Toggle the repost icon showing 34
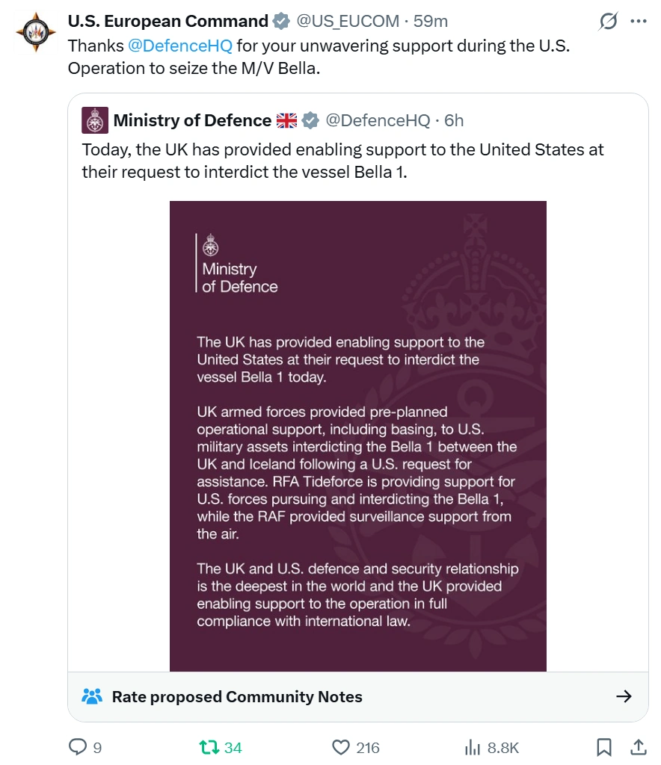Image resolution: width=661 pixels, height=765 pixels. (208, 747)
